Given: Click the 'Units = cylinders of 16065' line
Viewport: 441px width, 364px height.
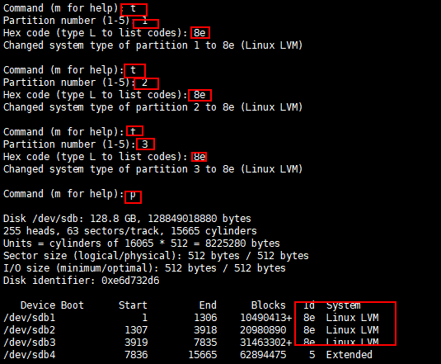Looking at the screenshot, I should tap(142, 243).
